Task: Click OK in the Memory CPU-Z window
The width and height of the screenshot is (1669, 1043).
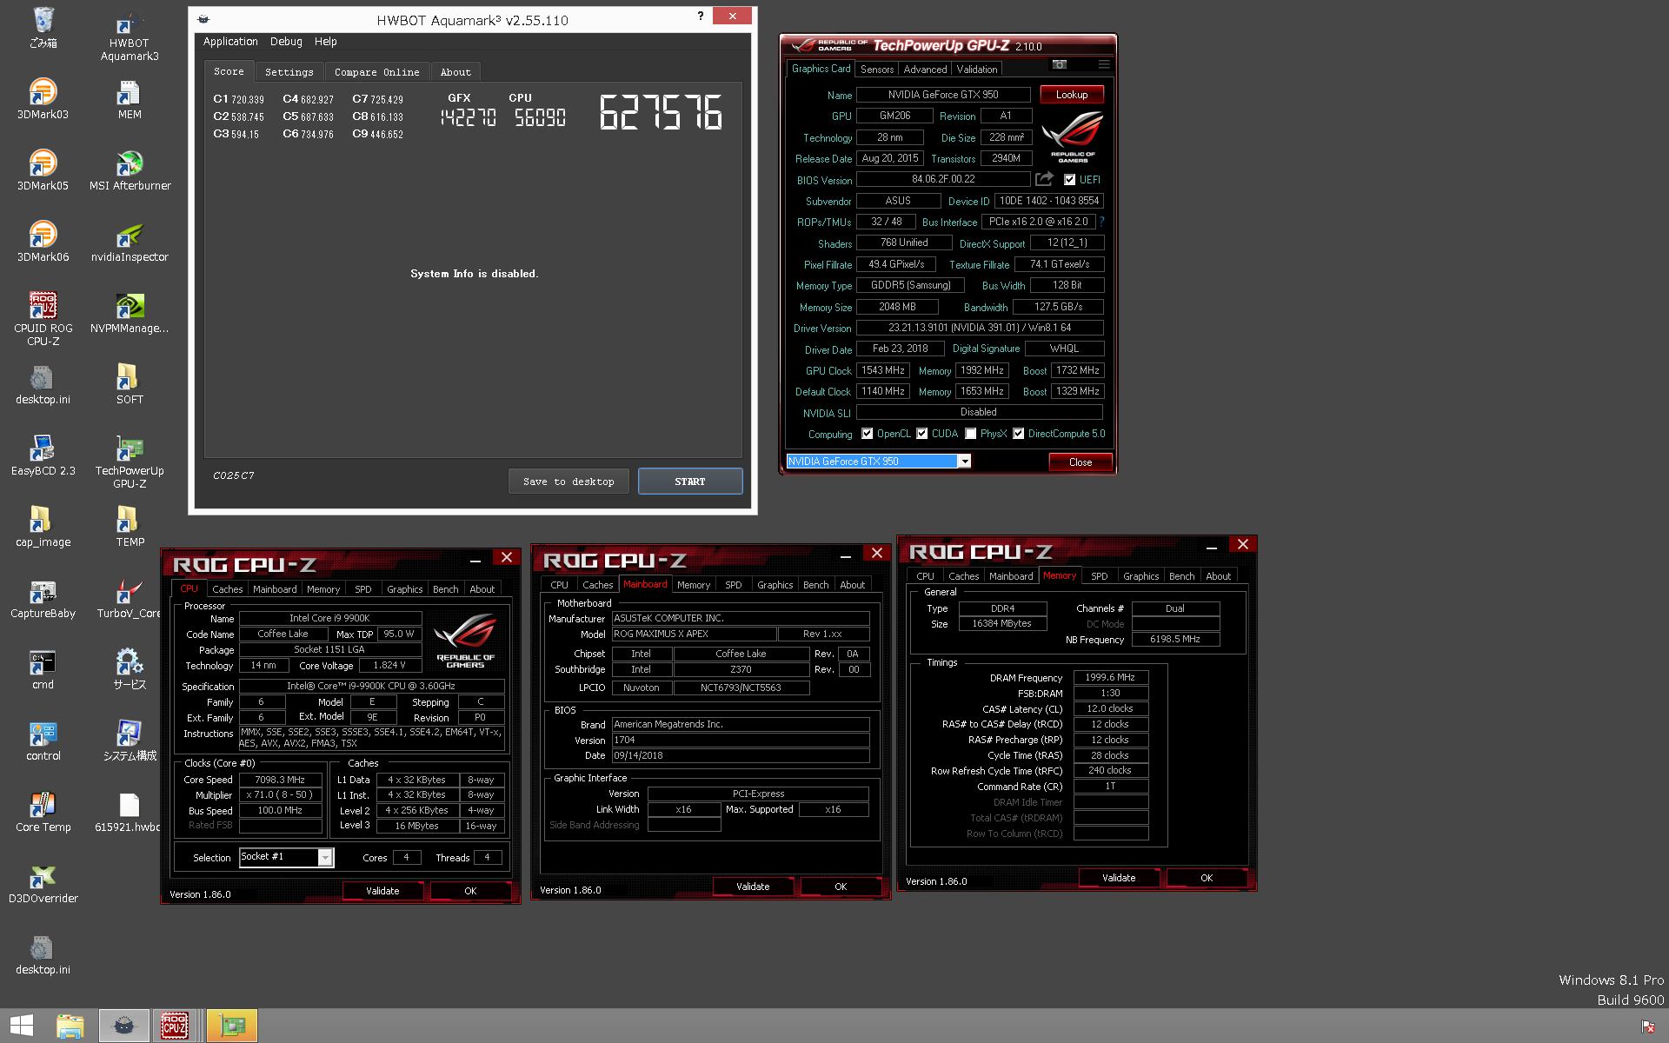Action: 1207,878
